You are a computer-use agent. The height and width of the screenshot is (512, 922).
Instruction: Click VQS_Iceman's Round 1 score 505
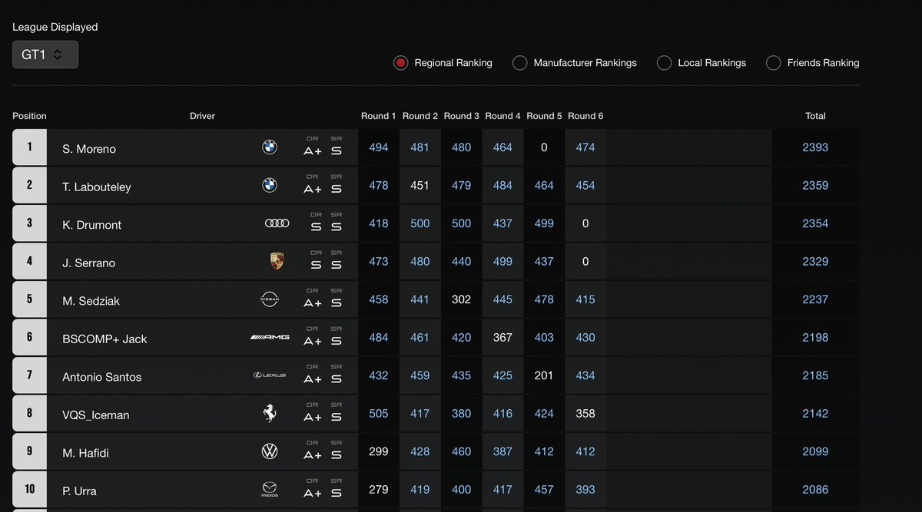pyautogui.click(x=379, y=413)
